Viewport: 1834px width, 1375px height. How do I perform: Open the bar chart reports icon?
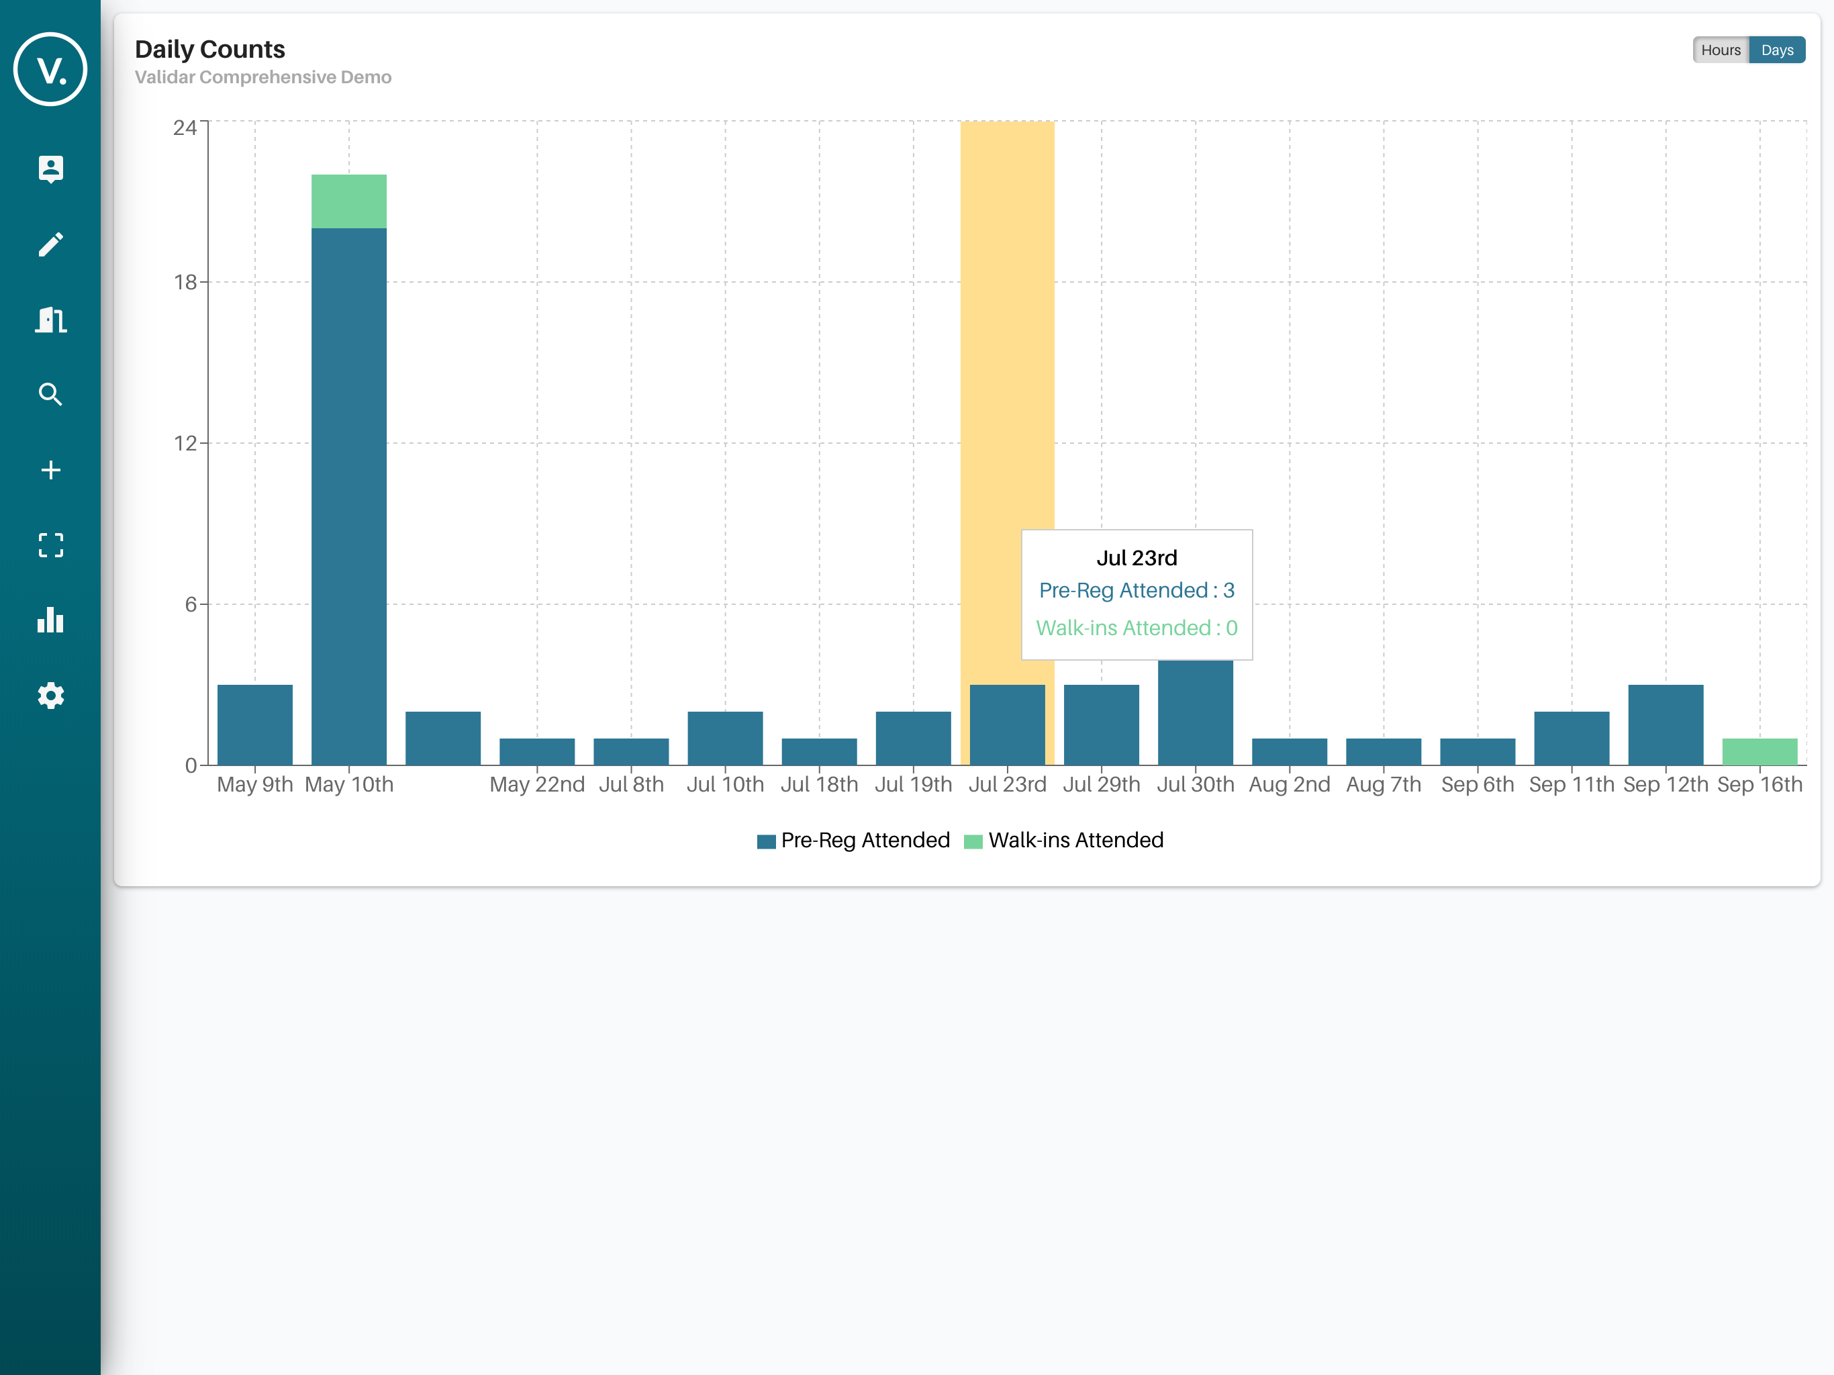pyautogui.click(x=50, y=620)
